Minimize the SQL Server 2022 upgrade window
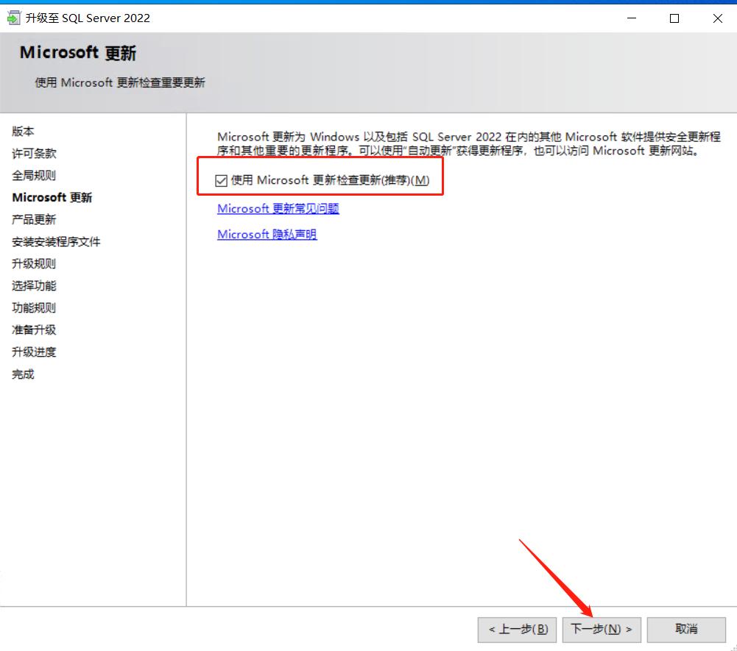 click(632, 18)
